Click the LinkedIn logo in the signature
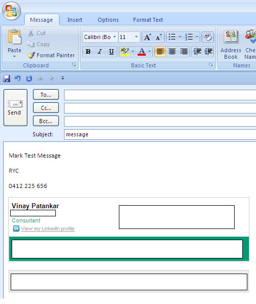Viewport: 256px width, 304px height. (16, 229)
